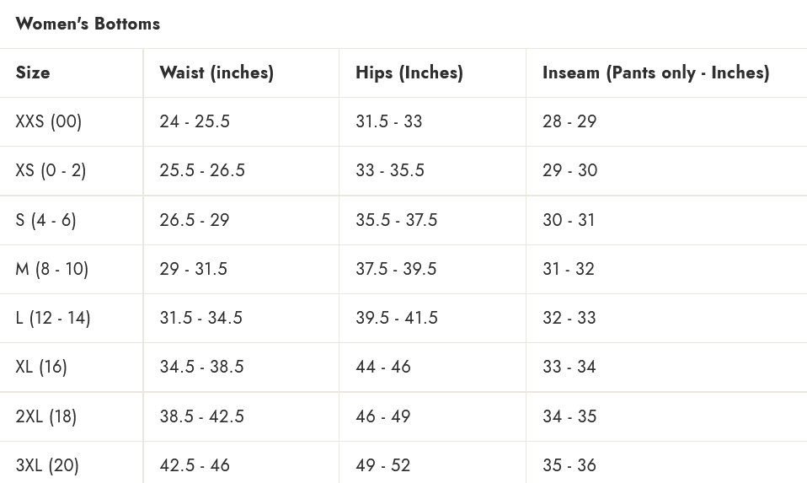This screenshot has height=483, width=807.
Task: Click the Waist (inches) column header
Action: point(216,72)
